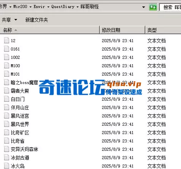Image resolution: width=181 pixels, height=169 pixels.
Task: Click the file icon of 冰封古道
Action: [6, 158]
